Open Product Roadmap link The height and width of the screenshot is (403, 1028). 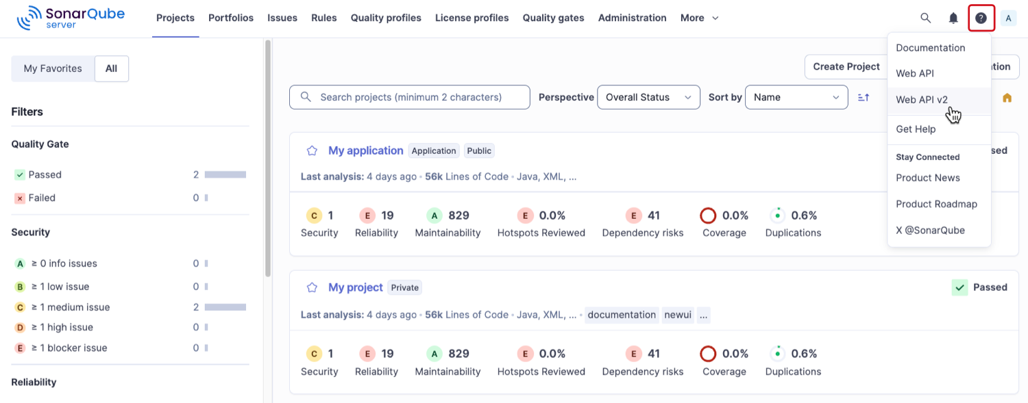pyautogui.click(x=939, y=204)
